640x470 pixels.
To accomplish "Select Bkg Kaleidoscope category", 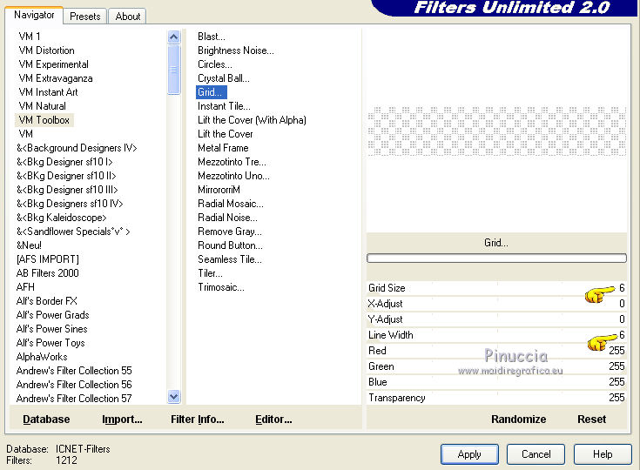I will (61, 218).
